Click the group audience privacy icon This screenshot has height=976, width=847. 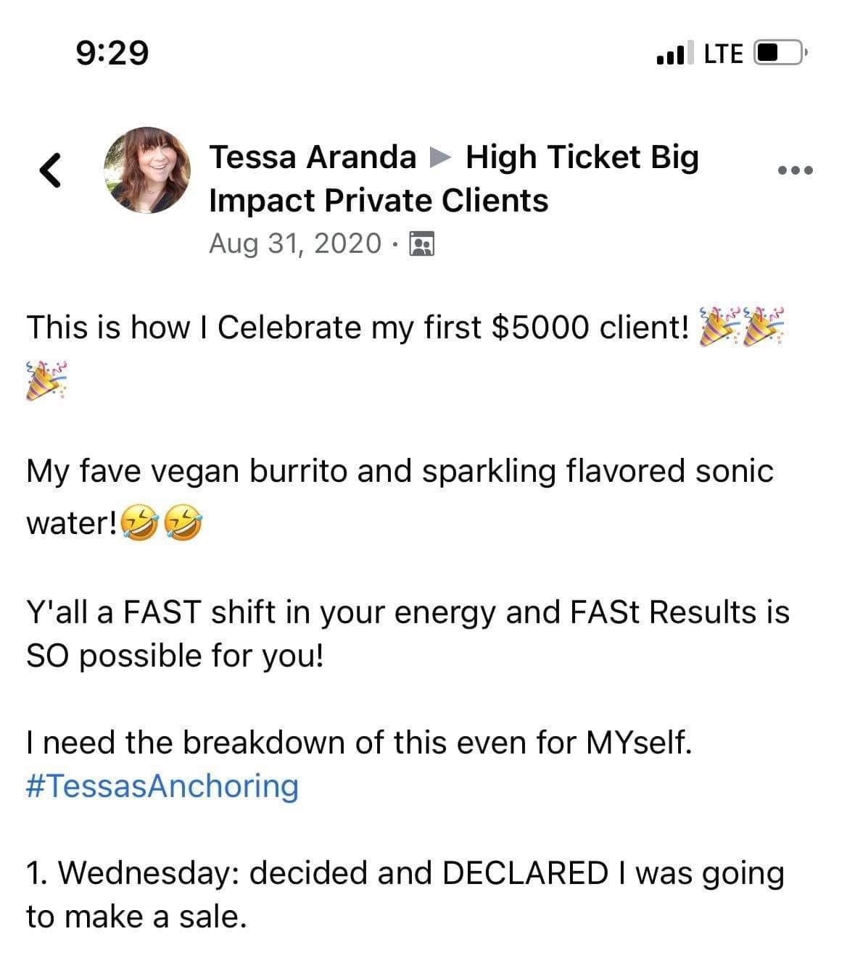421,244
